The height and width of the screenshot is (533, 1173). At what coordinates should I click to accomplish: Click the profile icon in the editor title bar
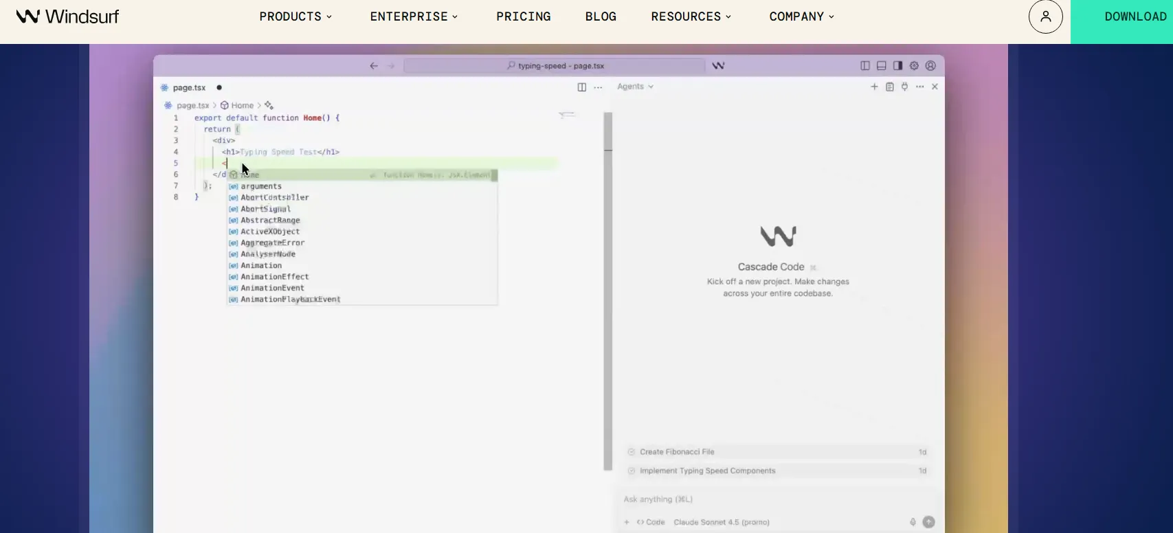930,66
